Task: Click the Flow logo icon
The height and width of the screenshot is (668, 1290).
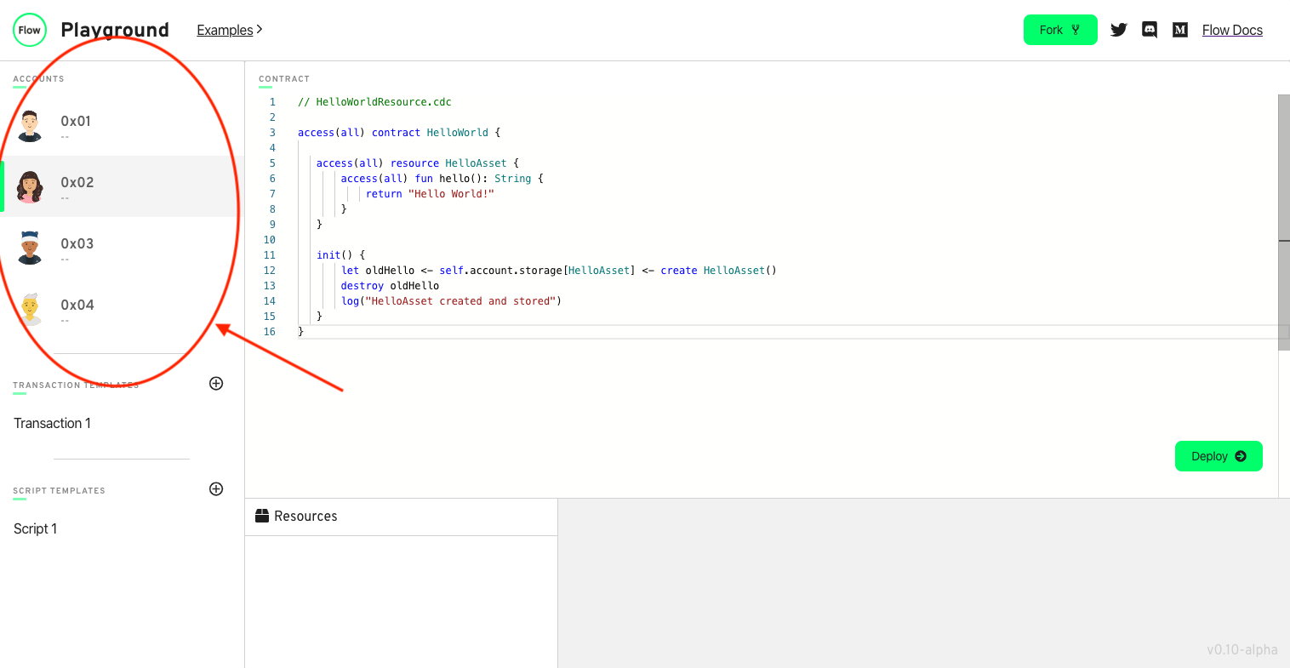Action: [x=30, y=30]
